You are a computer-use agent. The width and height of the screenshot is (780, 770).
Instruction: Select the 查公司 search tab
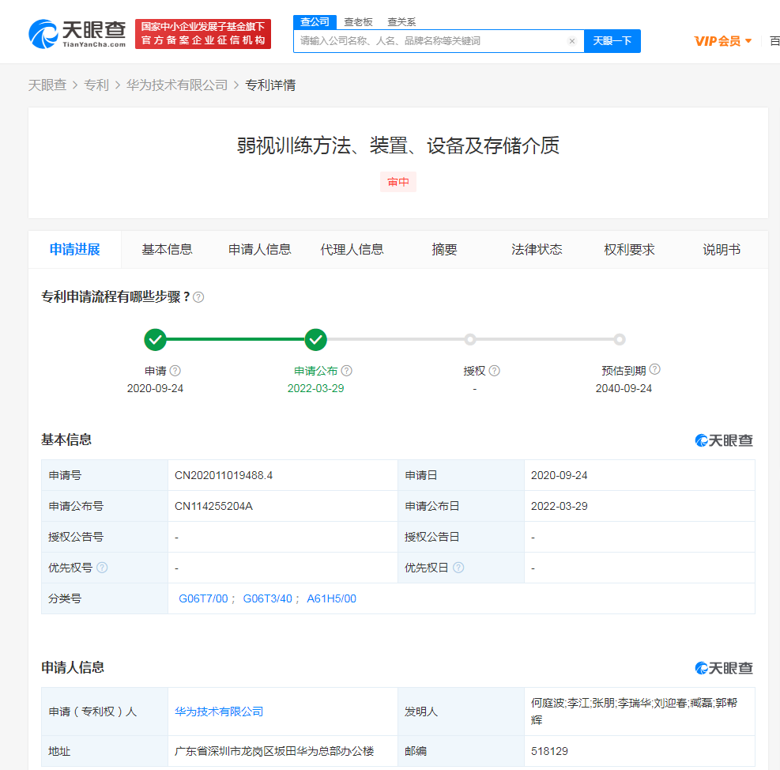[315, 22]
